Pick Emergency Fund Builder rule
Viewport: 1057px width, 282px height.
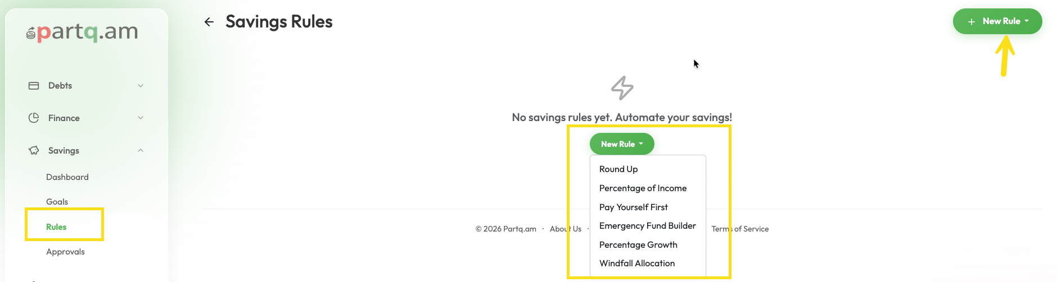coord(647,226)
